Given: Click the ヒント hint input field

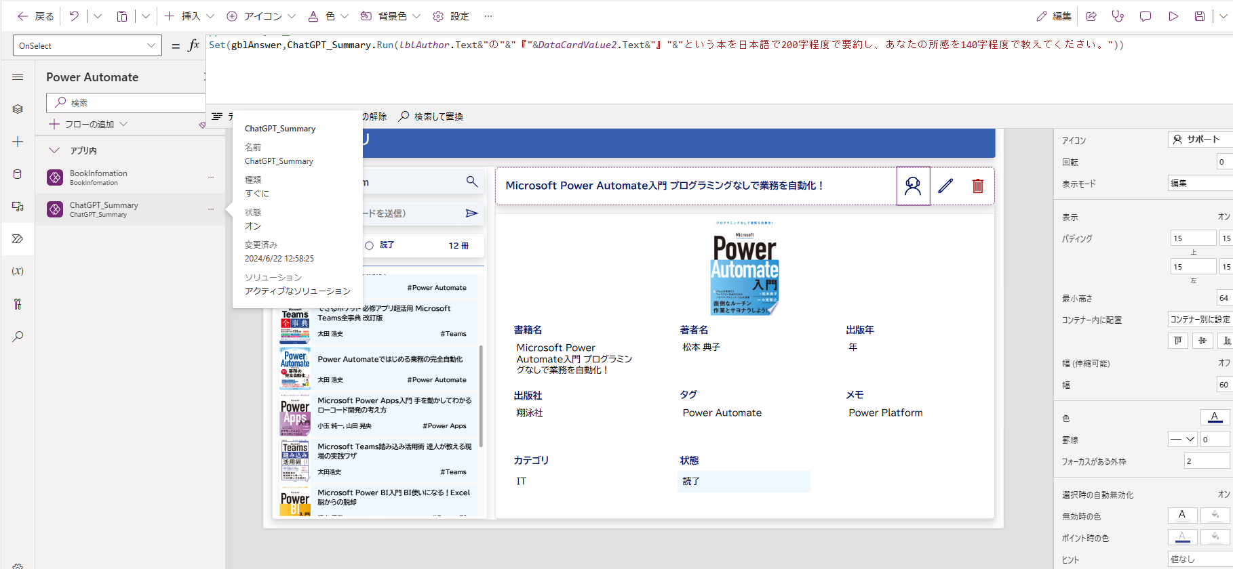Looking at the screenshot, I should [x=1200, y=559].
